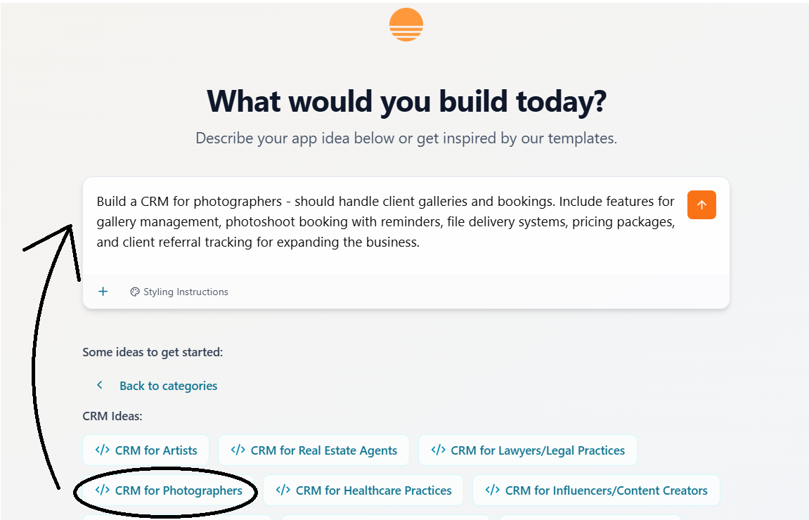This screenshot has height=520, width=809.
Task: Click the back chevron arrow icon
Action: pyautogui.click(x=100, y=385)
